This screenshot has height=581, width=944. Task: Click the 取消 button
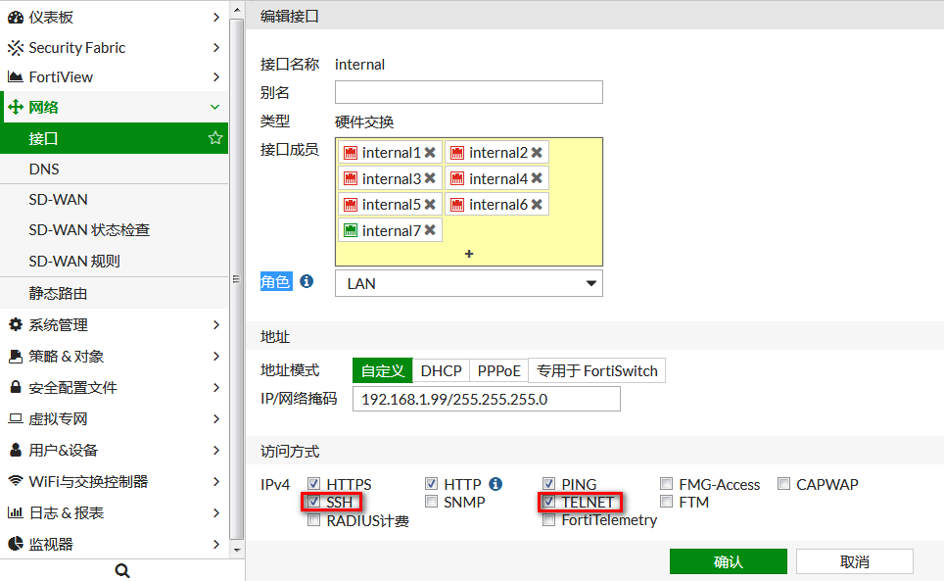click(854, 561)
